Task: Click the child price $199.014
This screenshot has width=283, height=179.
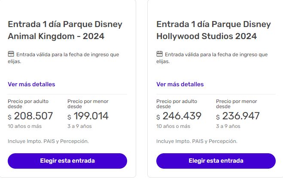Action: pos(88,116)
